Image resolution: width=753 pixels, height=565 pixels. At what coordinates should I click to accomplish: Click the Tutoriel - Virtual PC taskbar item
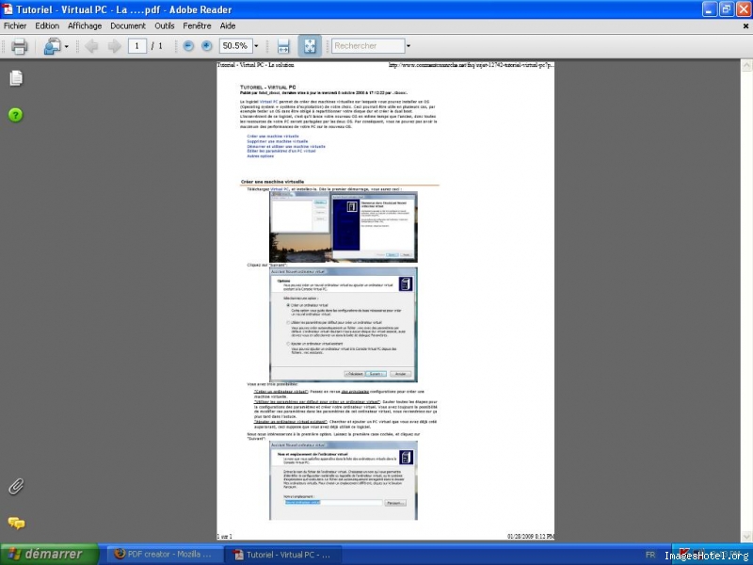pyautogui.click(x=283, y=555)
